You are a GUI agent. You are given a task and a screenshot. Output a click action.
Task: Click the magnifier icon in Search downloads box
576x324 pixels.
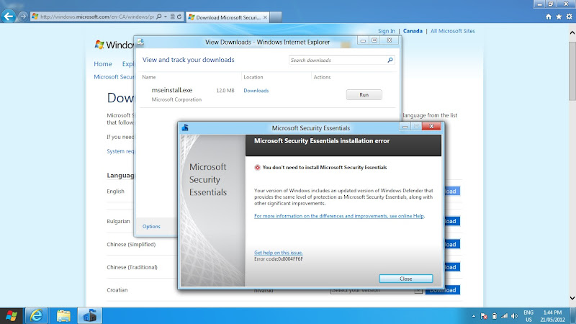(x=390, y=60)
